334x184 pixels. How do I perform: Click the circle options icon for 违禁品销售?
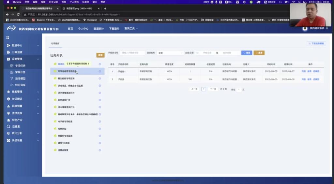coord(100,150)
